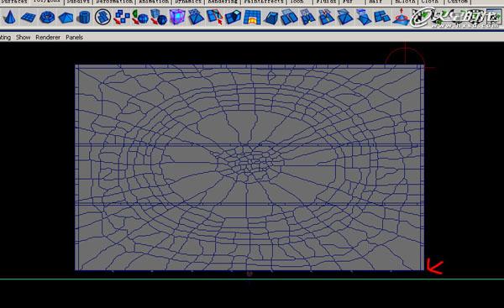Create a polygon cone from the shelf

pos(9,18)
